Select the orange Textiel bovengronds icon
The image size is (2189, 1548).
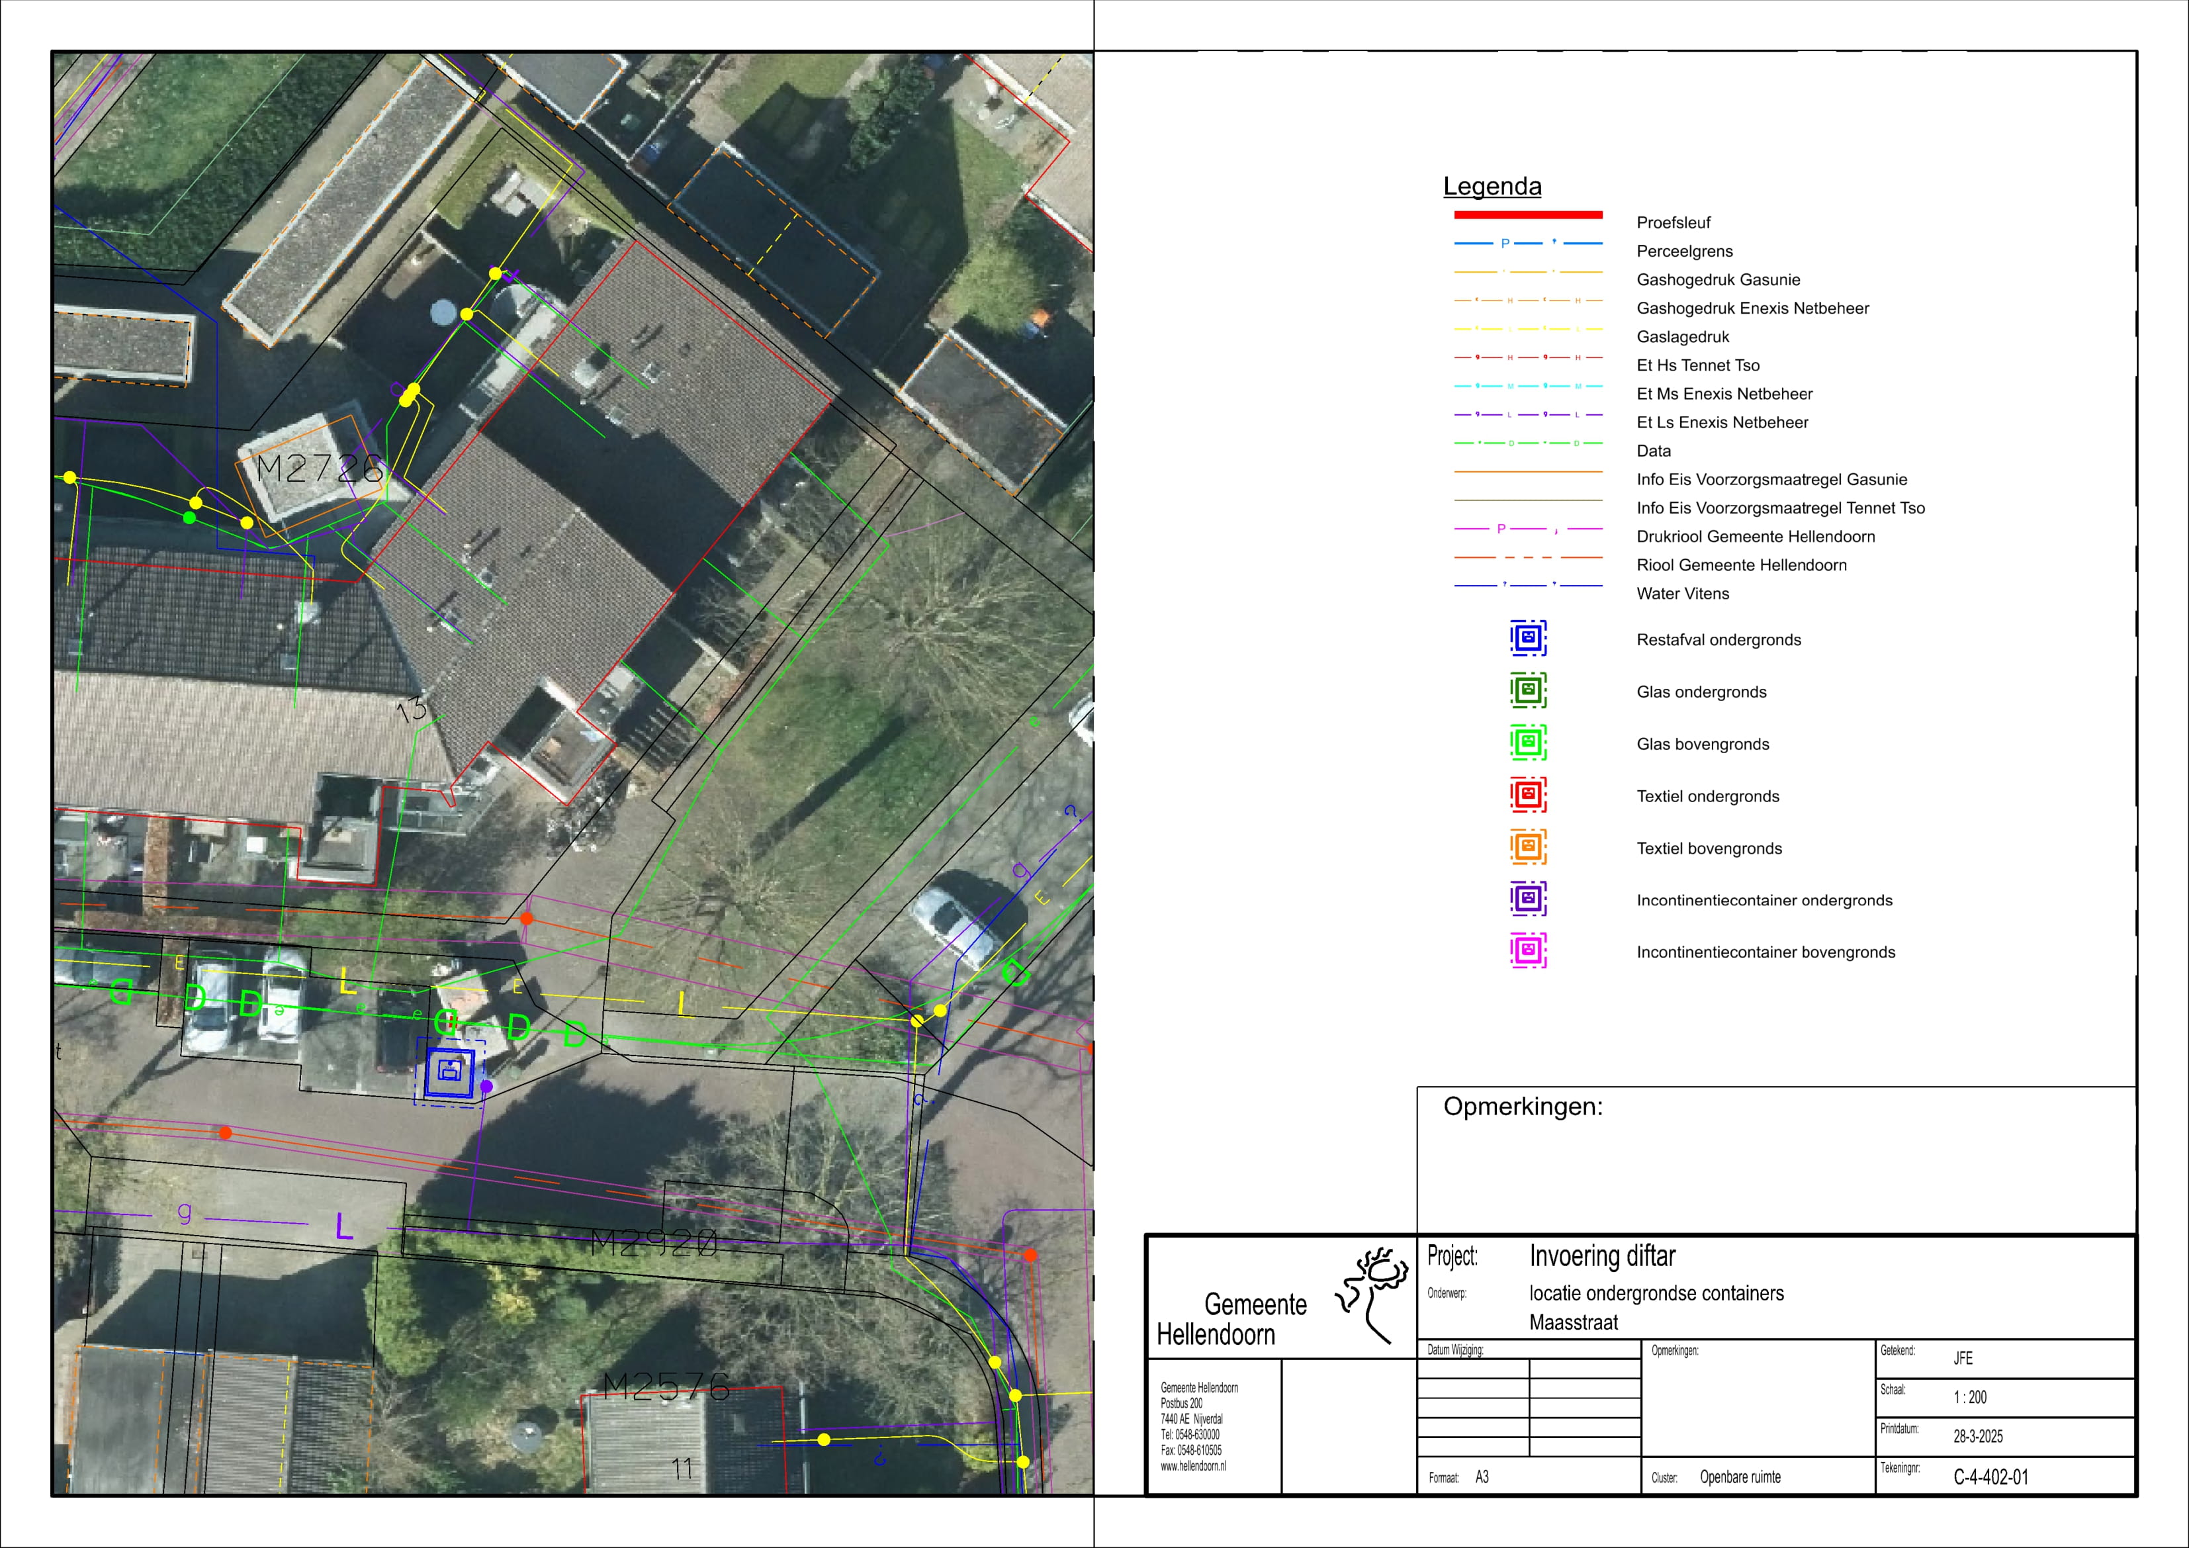[1527, 847]
